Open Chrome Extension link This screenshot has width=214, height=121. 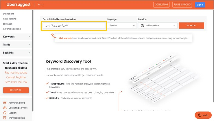(12, 29)
